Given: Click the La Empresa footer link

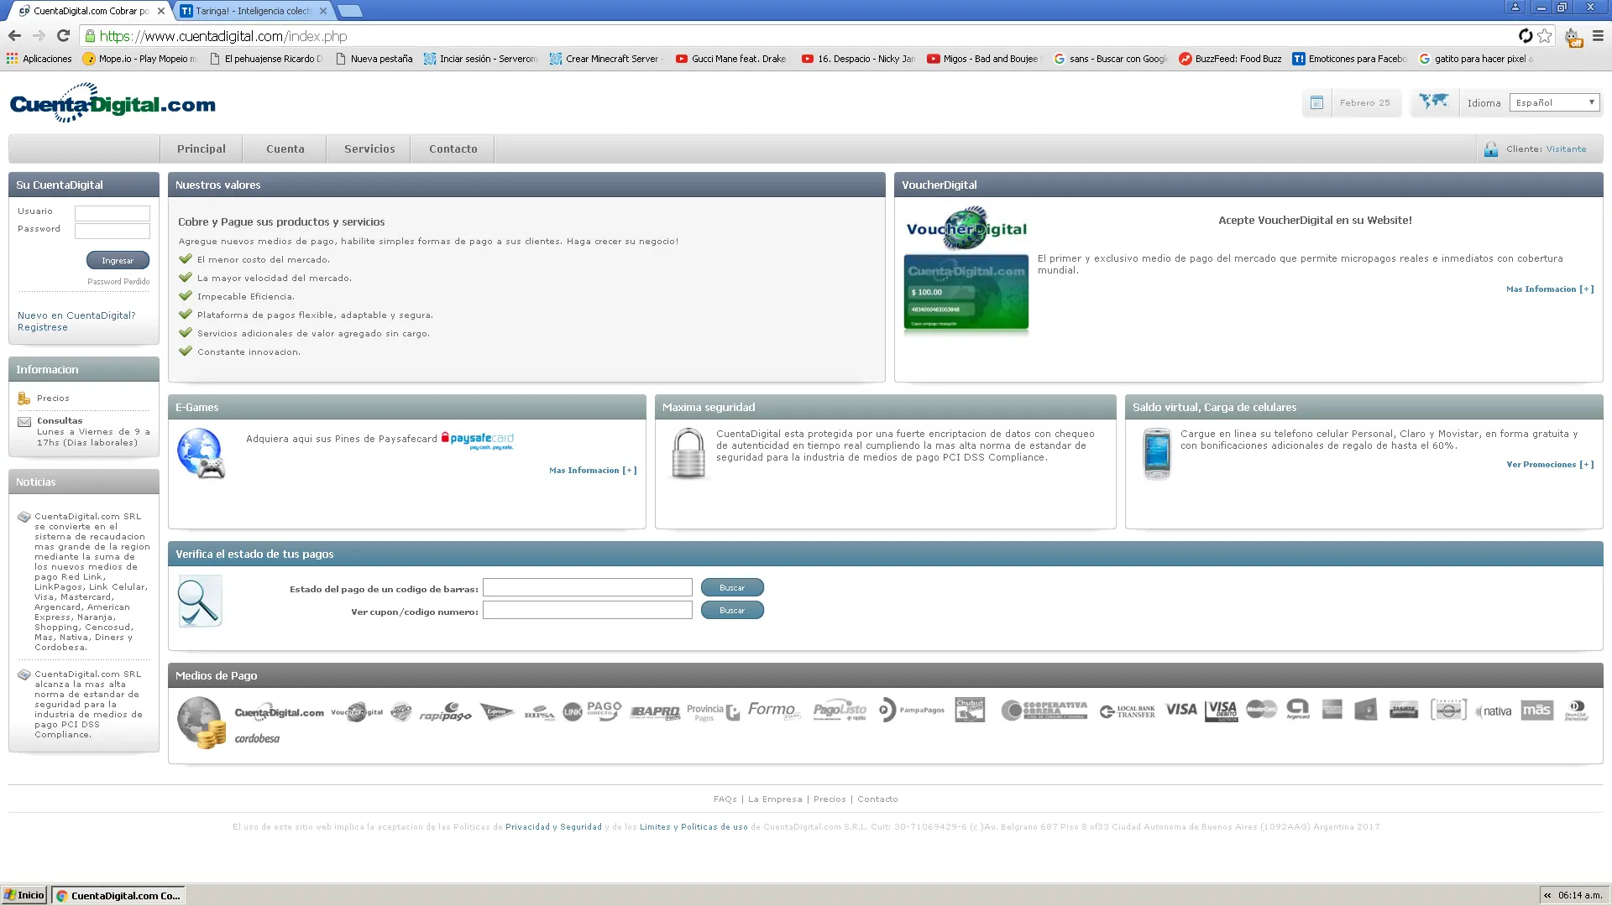Looking at the screenshot, I should coord(775,799).
